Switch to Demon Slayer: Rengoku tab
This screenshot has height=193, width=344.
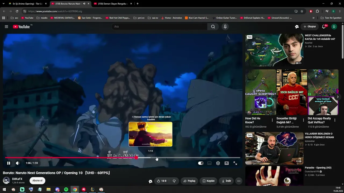[x=113, y=4]
